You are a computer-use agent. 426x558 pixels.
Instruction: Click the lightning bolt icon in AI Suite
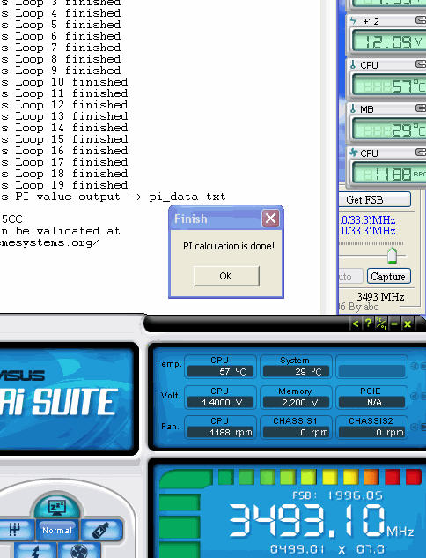point(35,551)
